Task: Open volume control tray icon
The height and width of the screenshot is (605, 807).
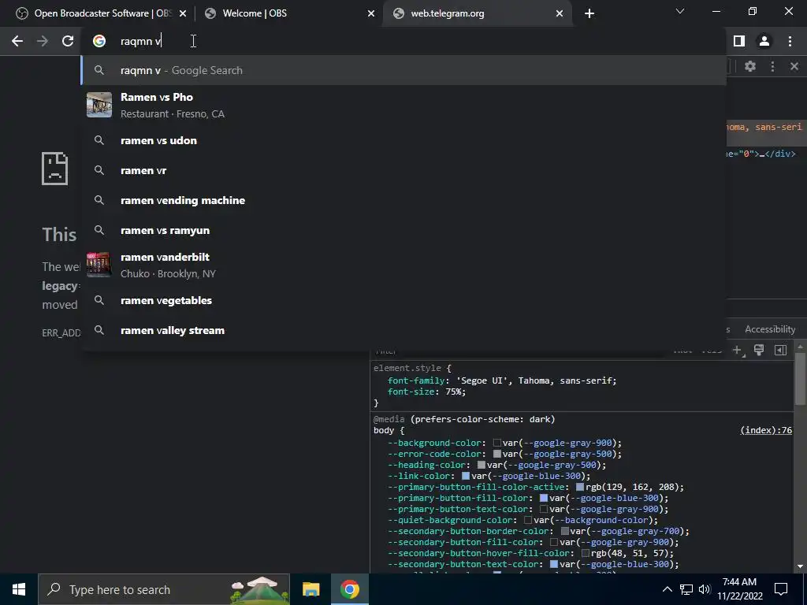Action: coord(705,589)
